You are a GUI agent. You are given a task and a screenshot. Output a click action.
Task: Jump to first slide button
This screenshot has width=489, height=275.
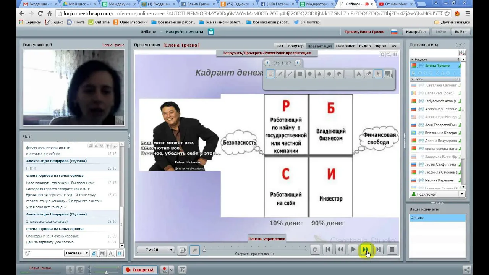click(x=327, y=250)
